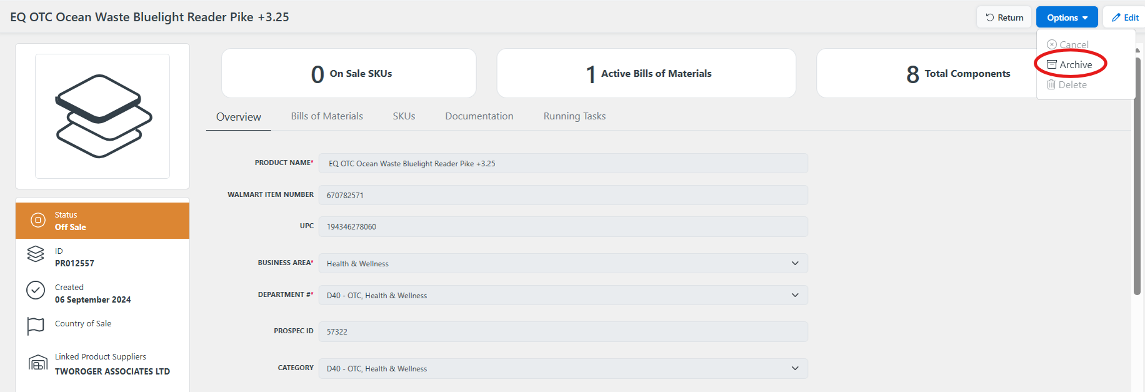Click the 06 September 2024 created date
Screen dimensions: 1145x392
93,299
